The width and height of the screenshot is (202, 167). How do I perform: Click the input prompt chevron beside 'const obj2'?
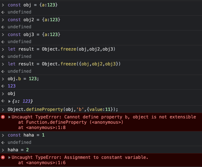tap(3, 20)
